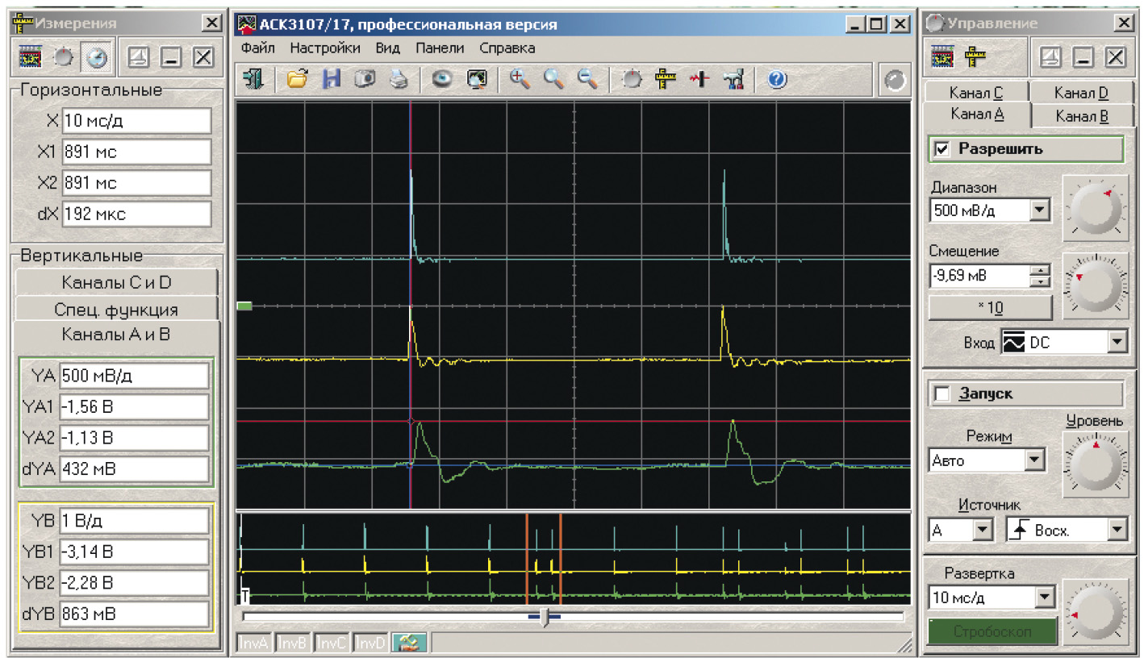Toggle the green Стробоскоп button

click(x=992, y=631)
